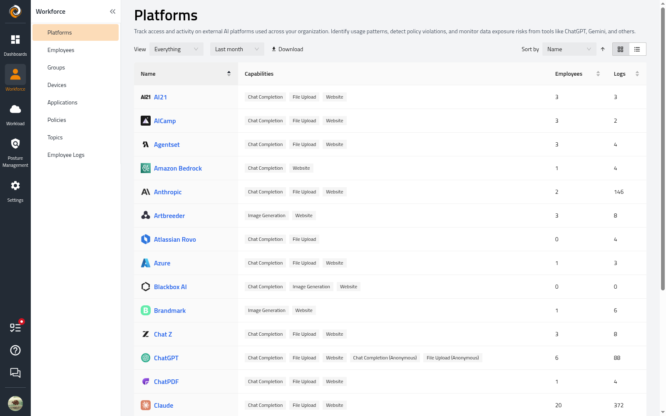Open the Blackbox AI platform link
Image resolution: width=666 pixels, height=416 pixels.
click(170, 287)
